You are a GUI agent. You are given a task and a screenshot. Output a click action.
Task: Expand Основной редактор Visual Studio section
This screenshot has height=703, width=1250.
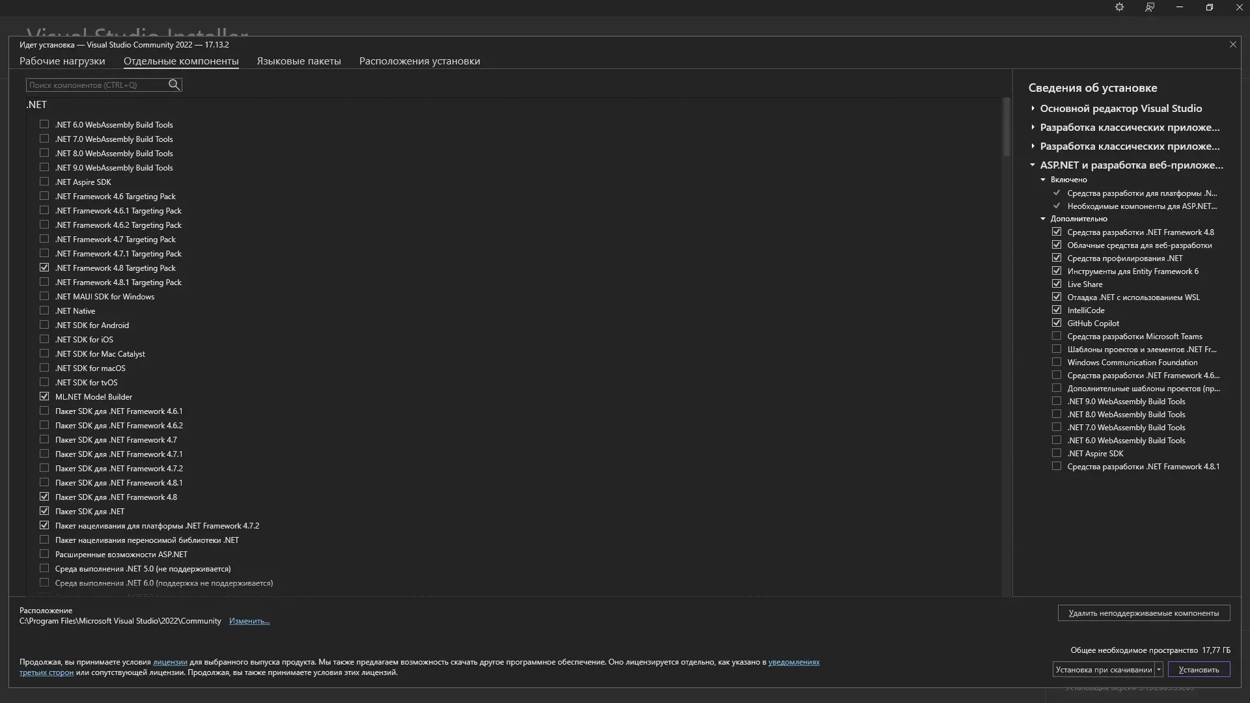(1033, 108)
